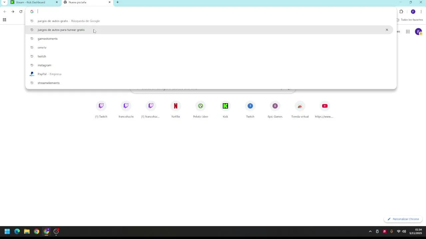Open Windows Start menu
Screen dimensions: 426x239
(x=7, y=231)
